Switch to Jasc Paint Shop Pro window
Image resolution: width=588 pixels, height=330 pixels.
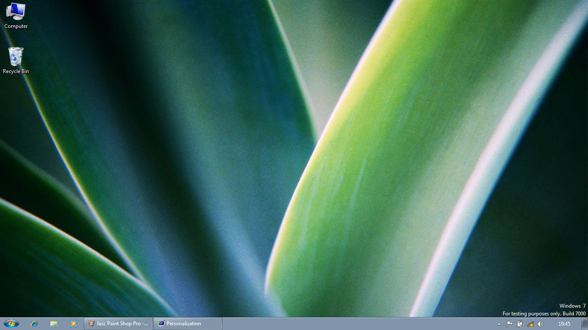pos(119,324)
